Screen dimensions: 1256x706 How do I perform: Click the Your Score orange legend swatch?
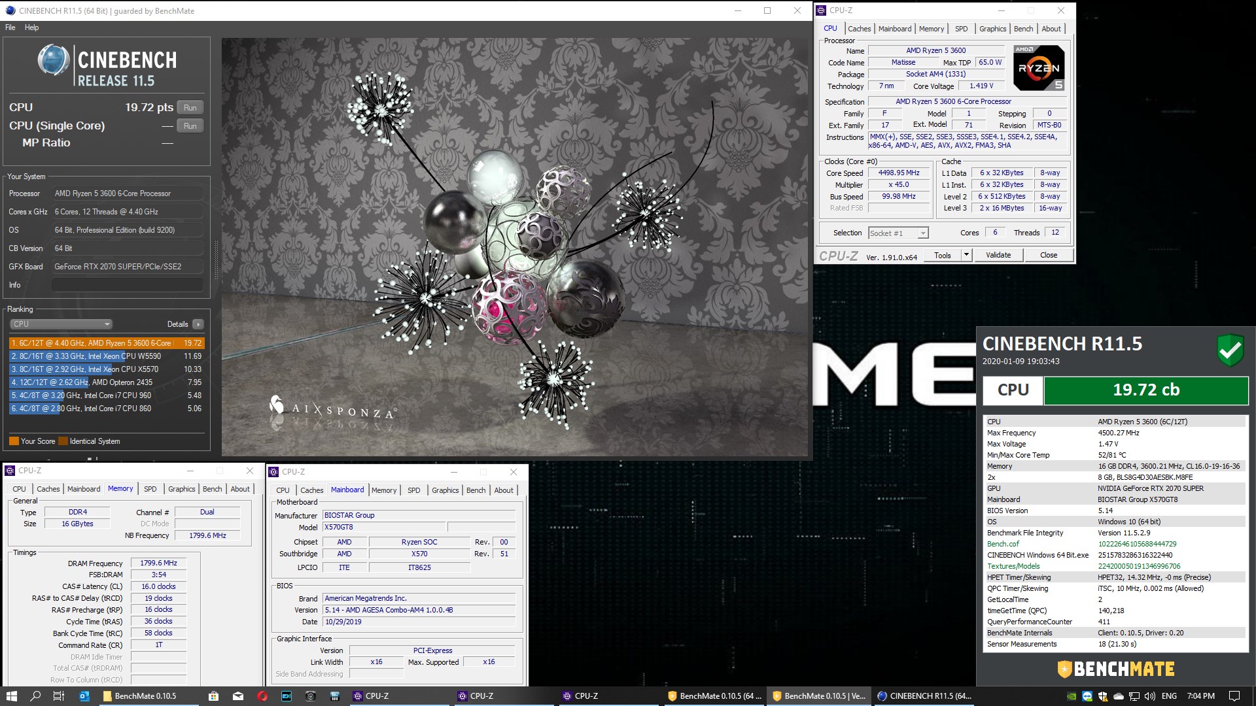tap(14, 441)
